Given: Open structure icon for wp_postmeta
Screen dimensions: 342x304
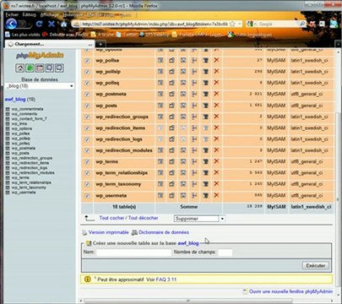Looking at the screenshot, I should click(171, 94).
